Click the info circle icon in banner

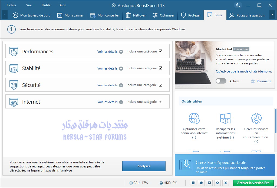[11, 29]
